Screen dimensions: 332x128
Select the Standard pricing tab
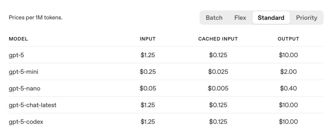(x=271, y=18)
